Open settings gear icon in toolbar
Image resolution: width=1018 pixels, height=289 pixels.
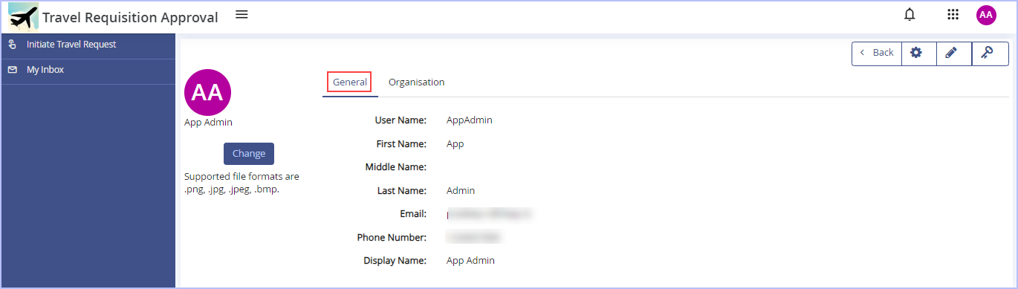pos(916,53)
